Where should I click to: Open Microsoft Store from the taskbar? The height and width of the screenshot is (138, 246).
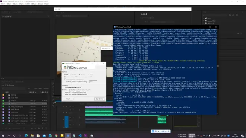(38, 135)
